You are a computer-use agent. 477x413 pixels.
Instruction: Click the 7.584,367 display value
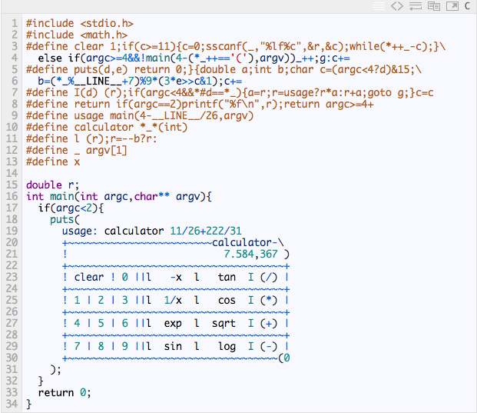click(250, 254)
